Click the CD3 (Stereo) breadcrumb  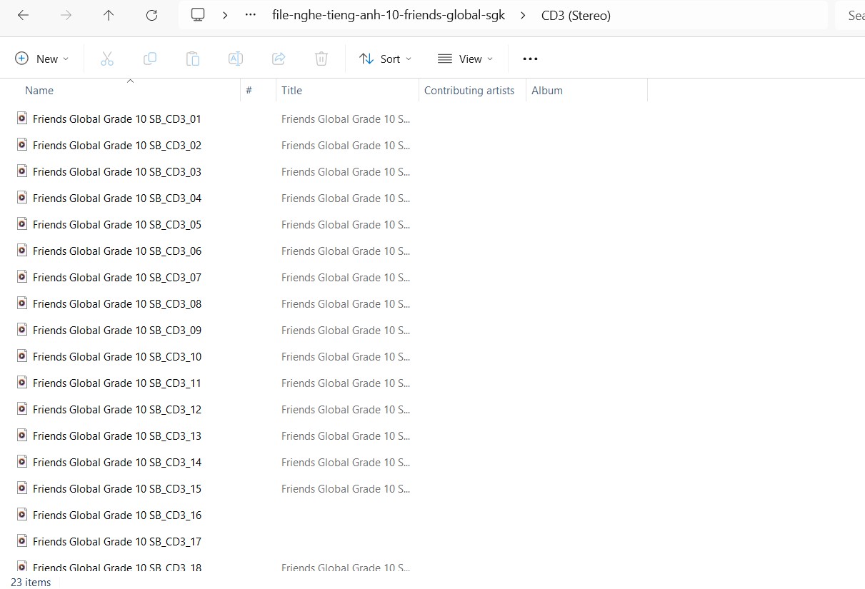[576, 15]
